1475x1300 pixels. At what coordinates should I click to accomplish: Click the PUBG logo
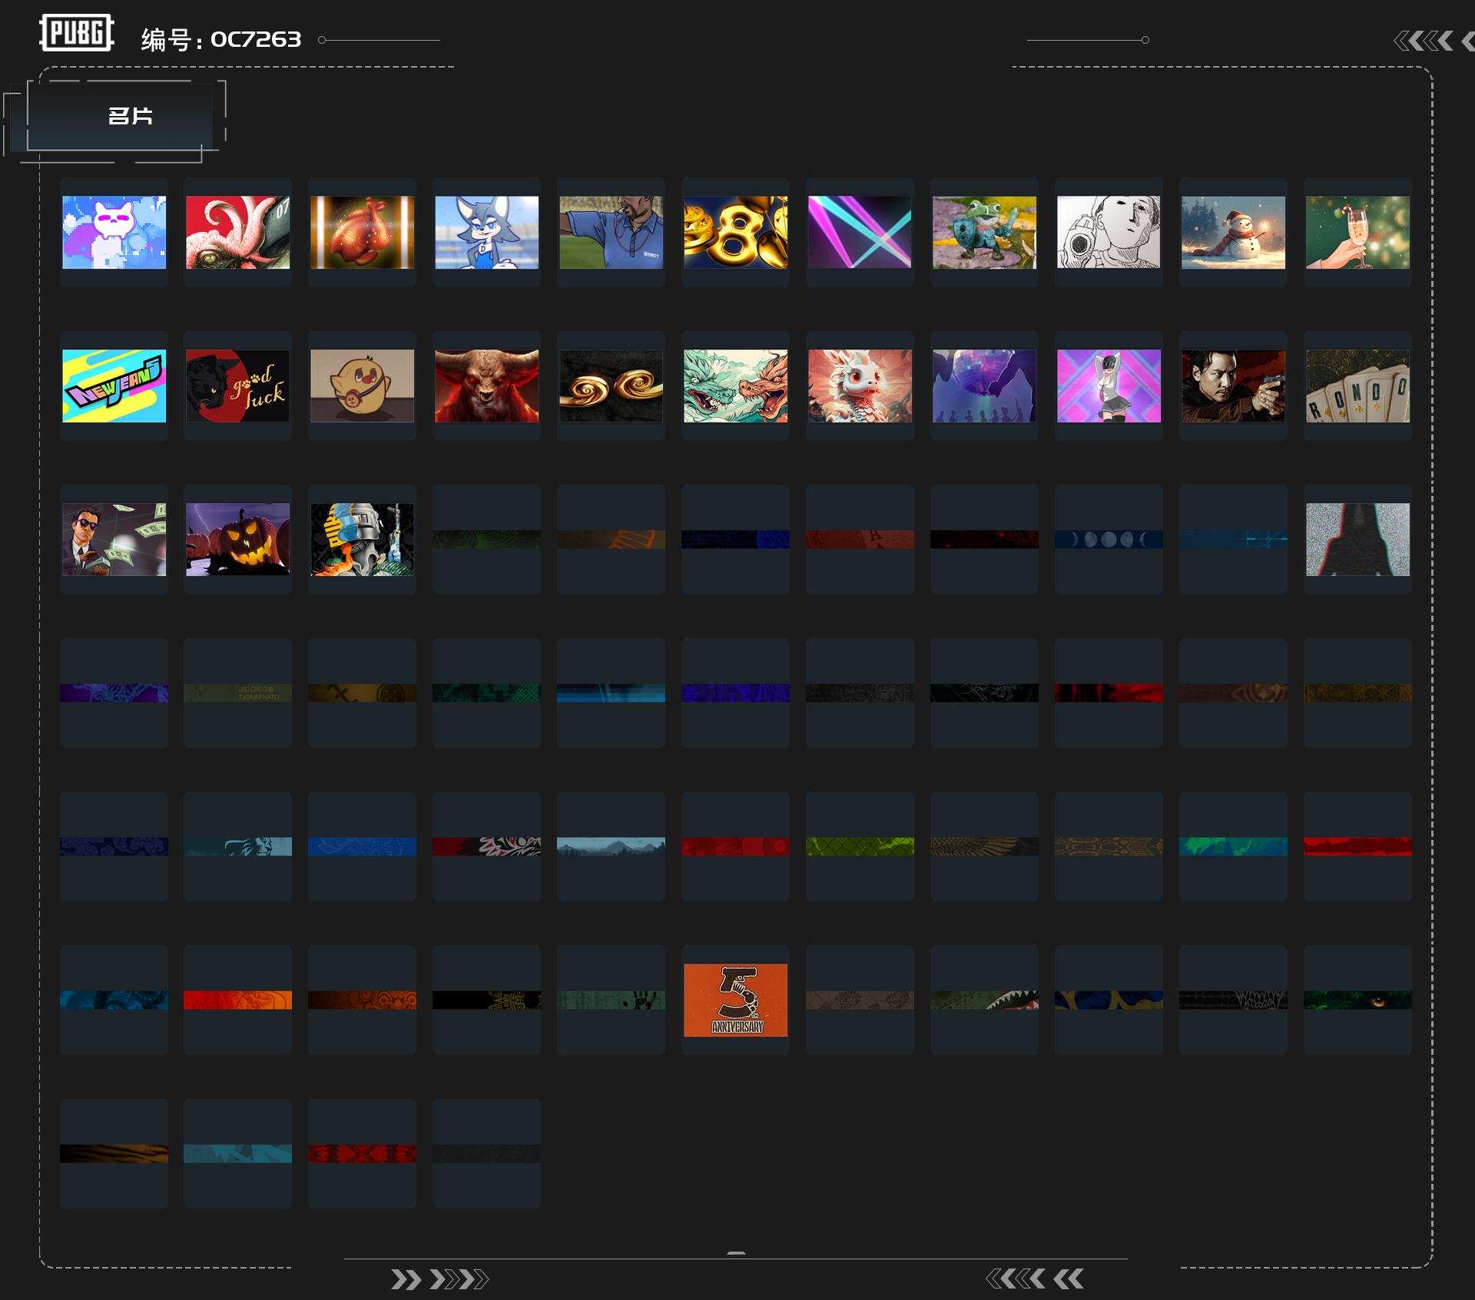point(77,33)
